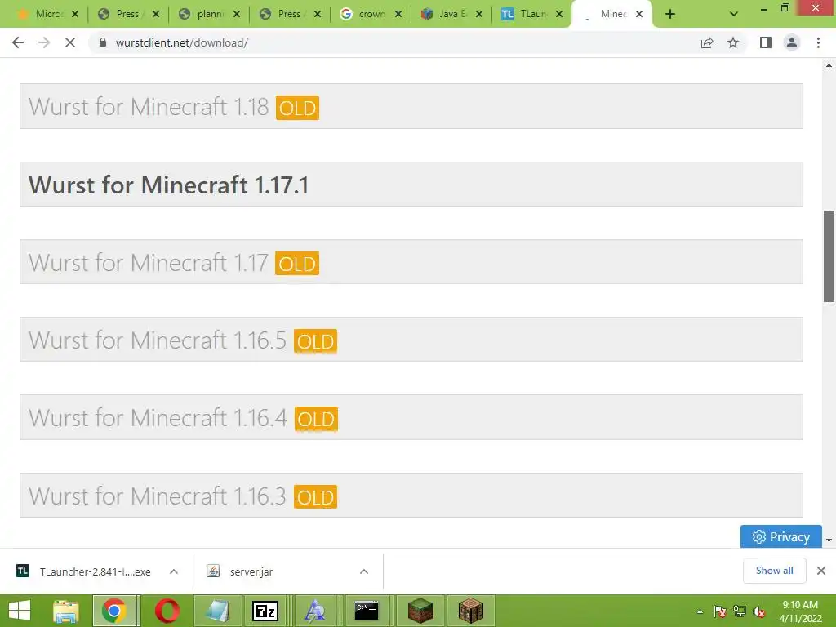
Task: Open the tab search chevron
Action: 734,15
